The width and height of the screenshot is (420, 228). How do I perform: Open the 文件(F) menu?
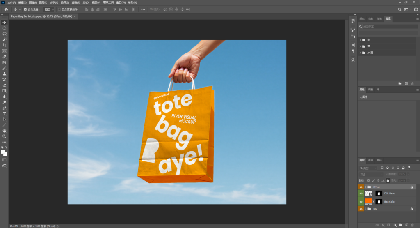[x=11, y=2]
